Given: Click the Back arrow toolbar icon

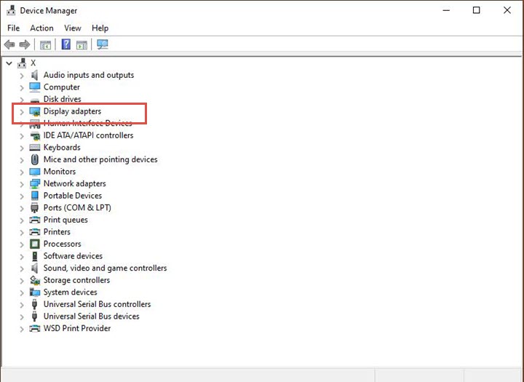Looking at the screenshot, I should [9, 44].
